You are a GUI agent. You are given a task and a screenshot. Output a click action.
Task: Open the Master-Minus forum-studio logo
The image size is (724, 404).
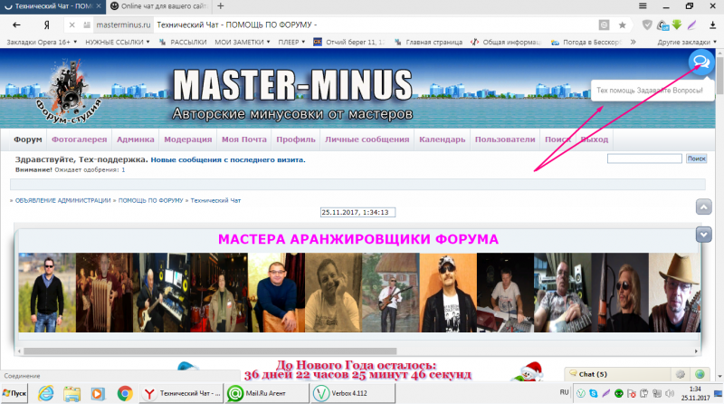(70, 91)
